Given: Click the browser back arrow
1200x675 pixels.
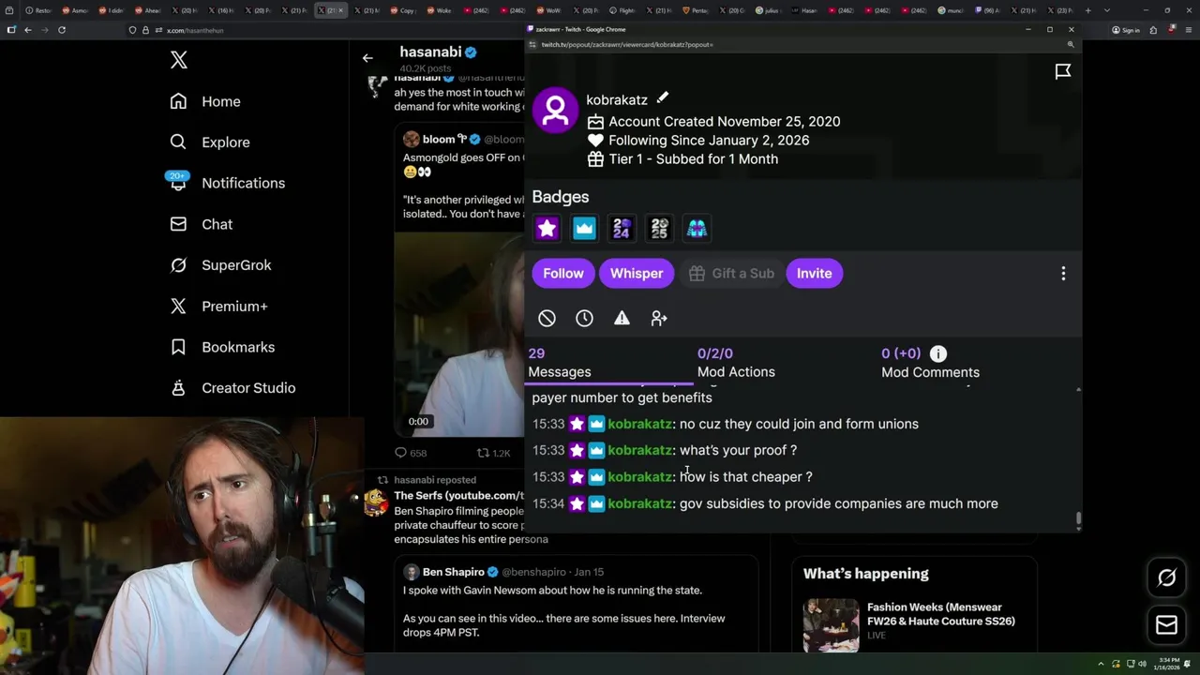Looking at the screenshot, I should 28,30.
